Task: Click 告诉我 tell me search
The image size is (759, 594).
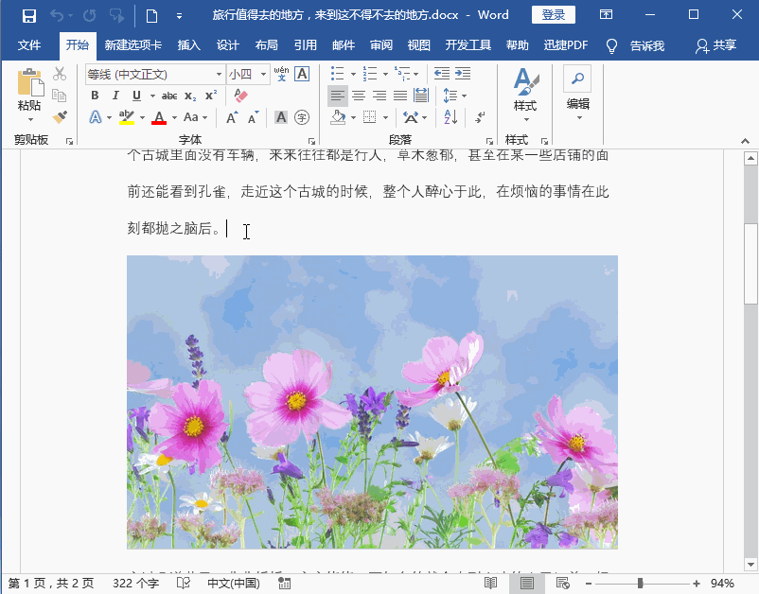Action: coord(647,45)
